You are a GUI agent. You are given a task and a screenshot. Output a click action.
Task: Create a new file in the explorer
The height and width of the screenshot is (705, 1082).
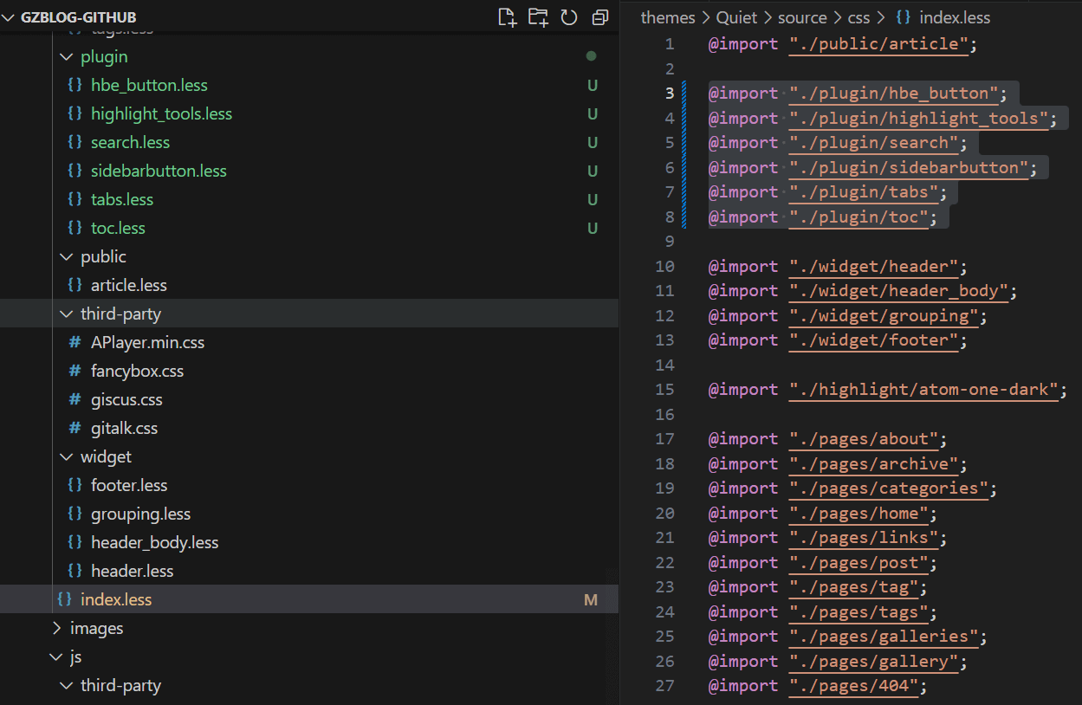point(507,17)
